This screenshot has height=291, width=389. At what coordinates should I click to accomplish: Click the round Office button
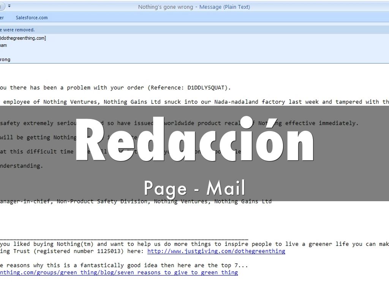(1, 6)
